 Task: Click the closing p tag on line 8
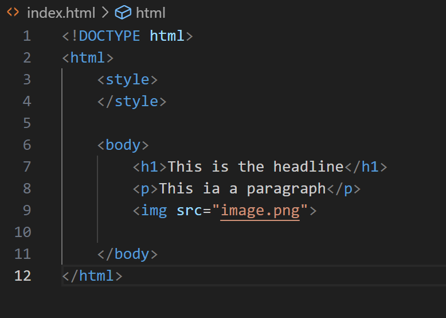pos(343,189)
